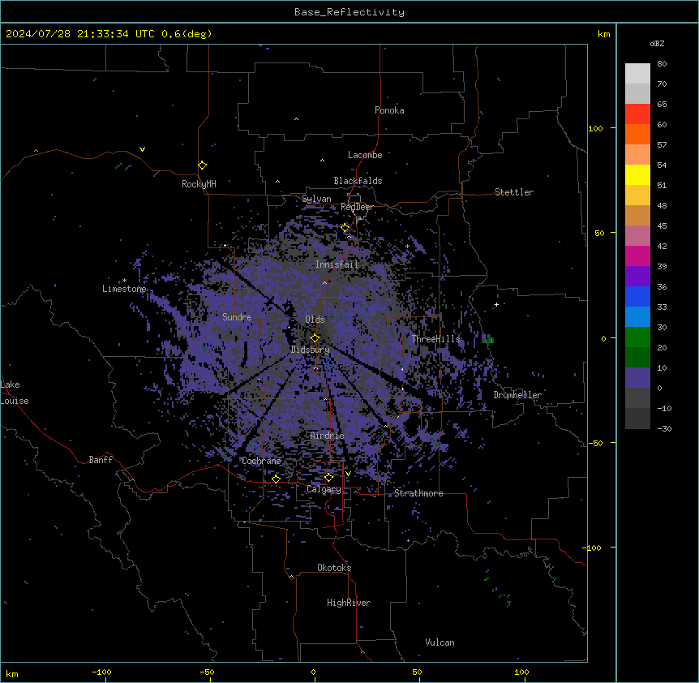This screenshot has height=683, width=699.
Task: Click the green echo patch east of ThreeHills
Action: coord(487,339)
